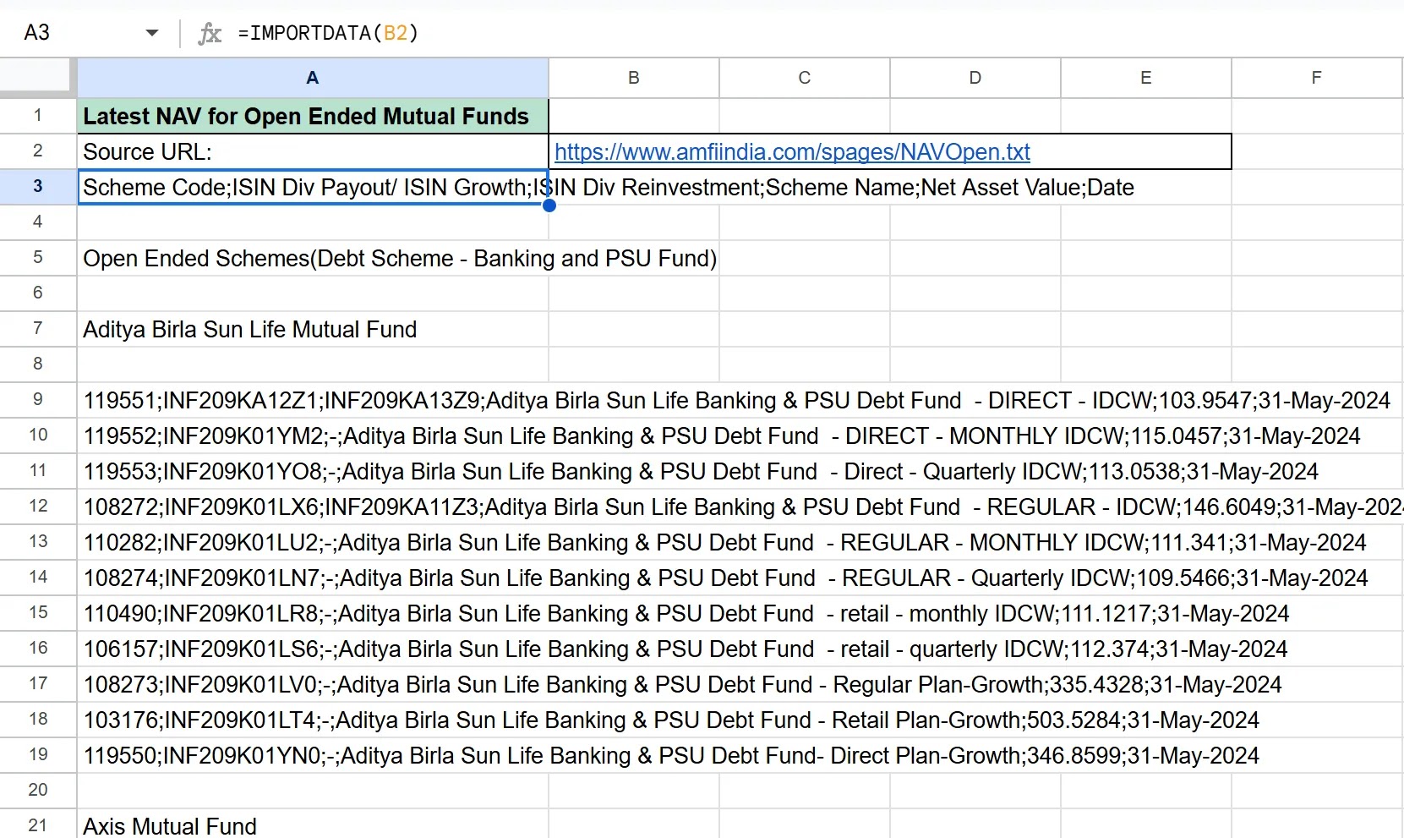The image size is (1404, 838).
Task: Click the 'Source URL:' cell
Action: 313,151
